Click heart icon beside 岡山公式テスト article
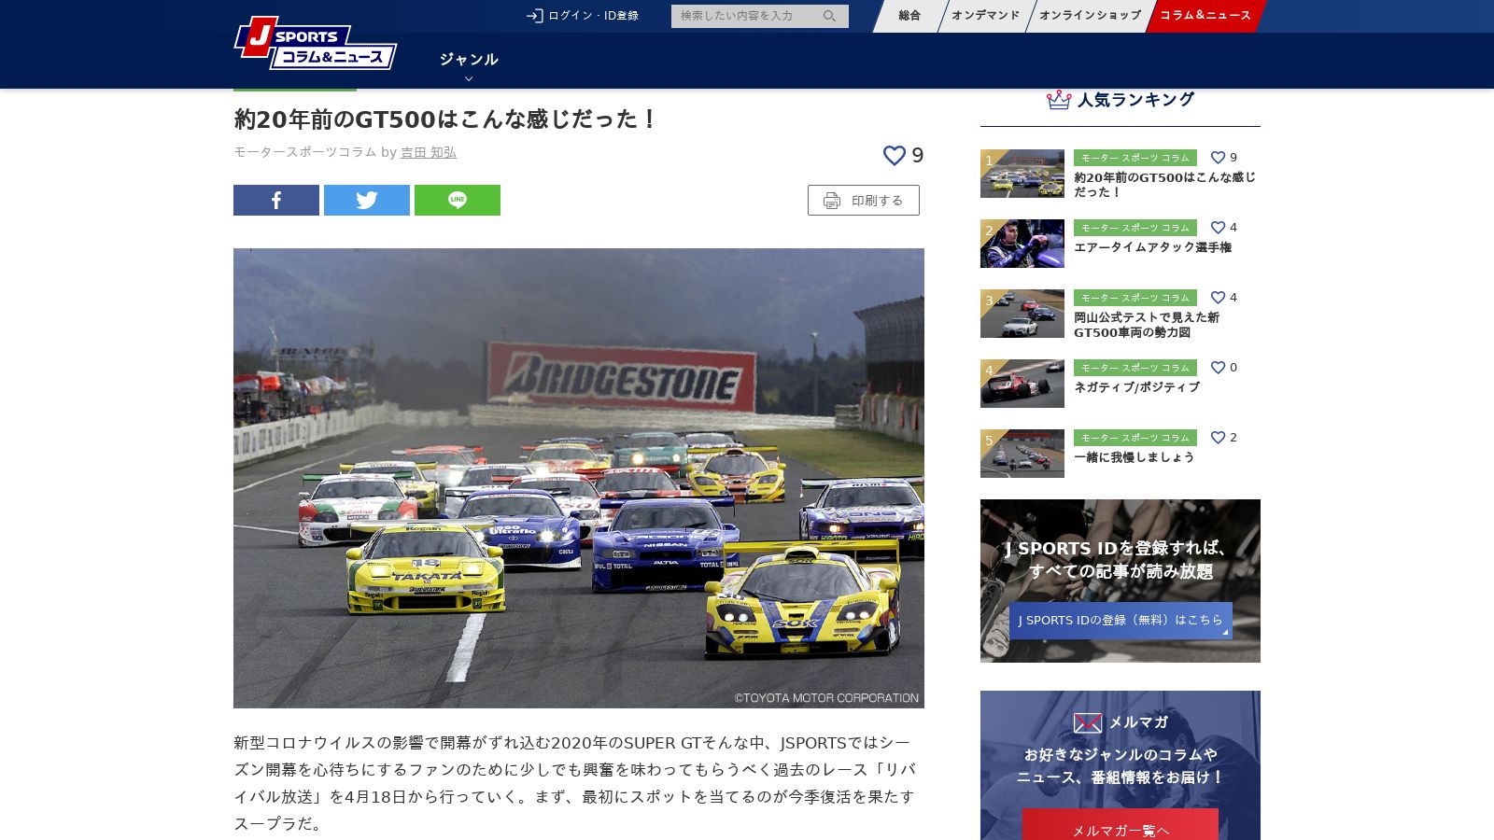 [1218, 298]
